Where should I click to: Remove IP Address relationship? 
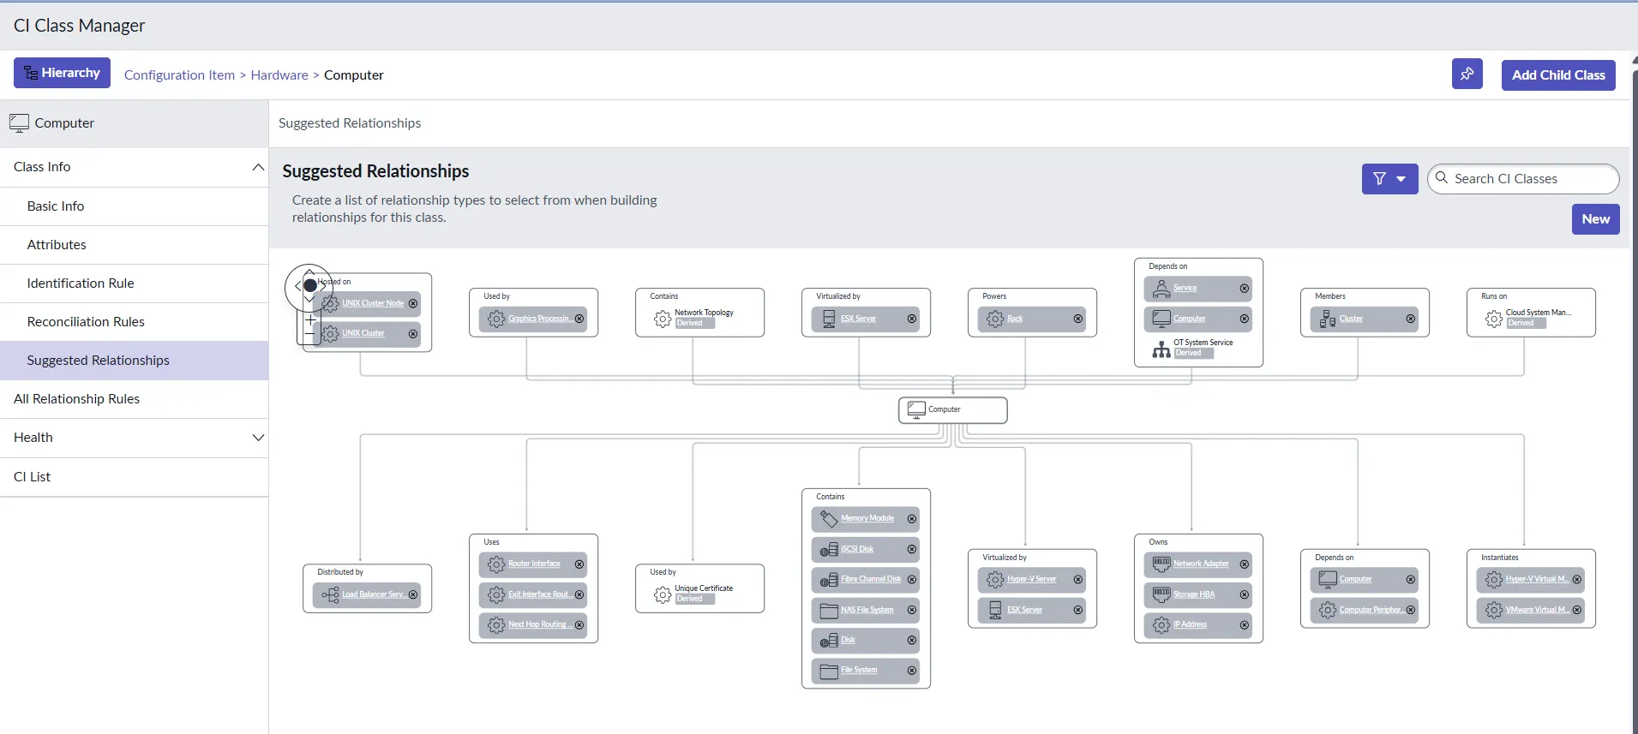point(1245,625)
